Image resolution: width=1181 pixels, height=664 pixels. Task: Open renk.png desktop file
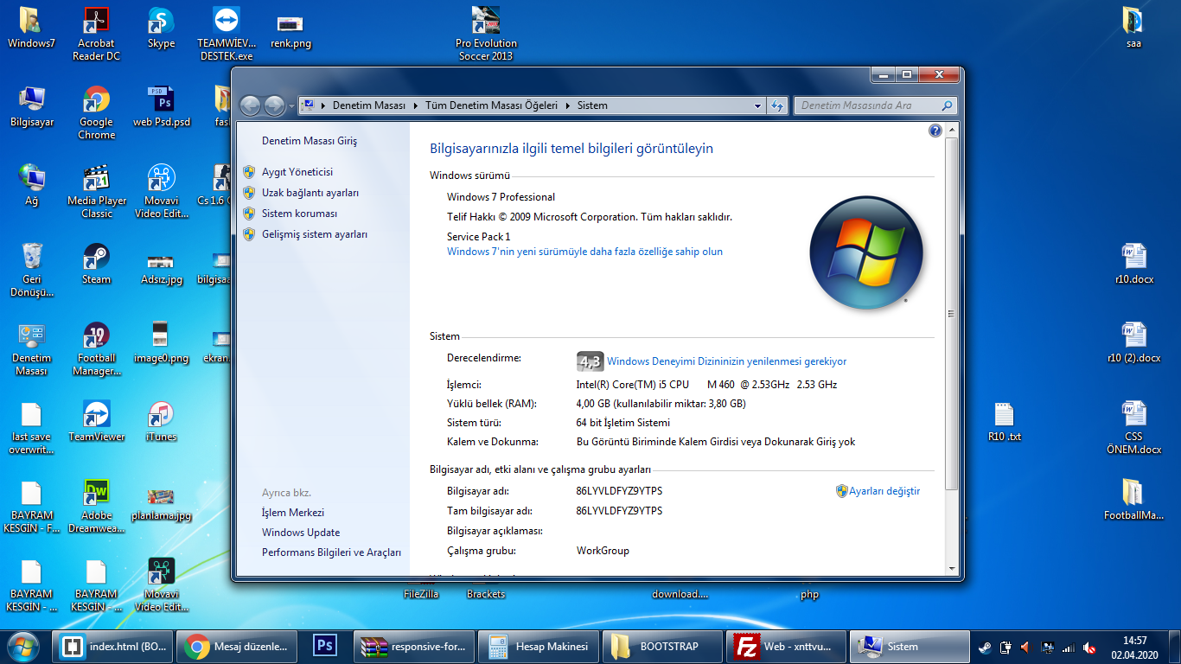coord(290,30)
